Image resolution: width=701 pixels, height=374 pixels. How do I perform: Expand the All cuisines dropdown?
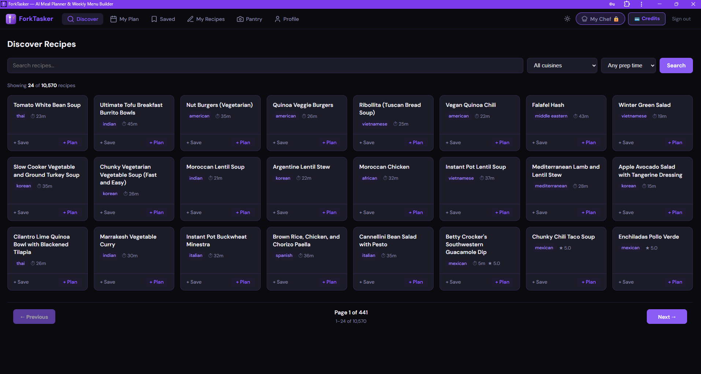[x=562, y=66]
